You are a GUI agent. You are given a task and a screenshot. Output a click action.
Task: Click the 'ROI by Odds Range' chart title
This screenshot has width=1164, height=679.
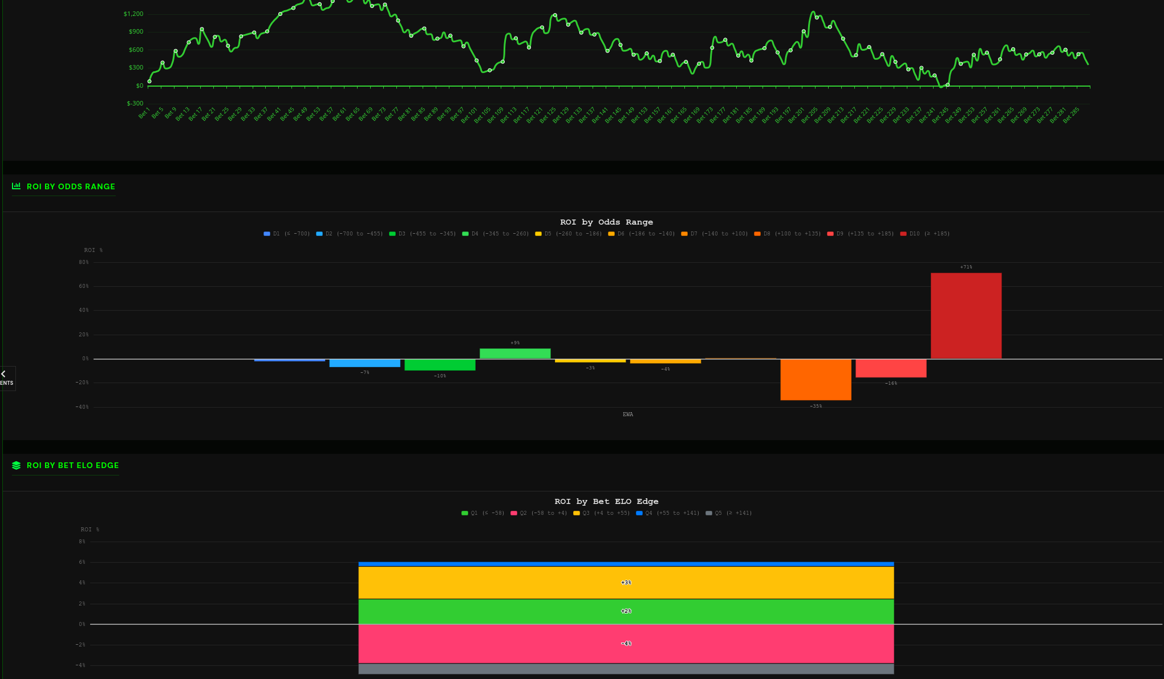606,222
